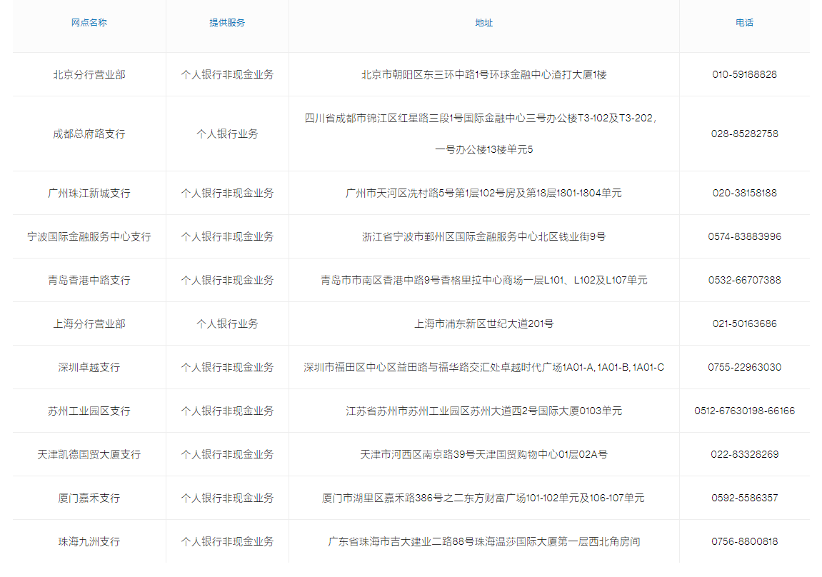Click 个人银行非现金业务 in 厦门嘉禾支行 row
Screen dimensions: 822x577
tap(227, 497)
